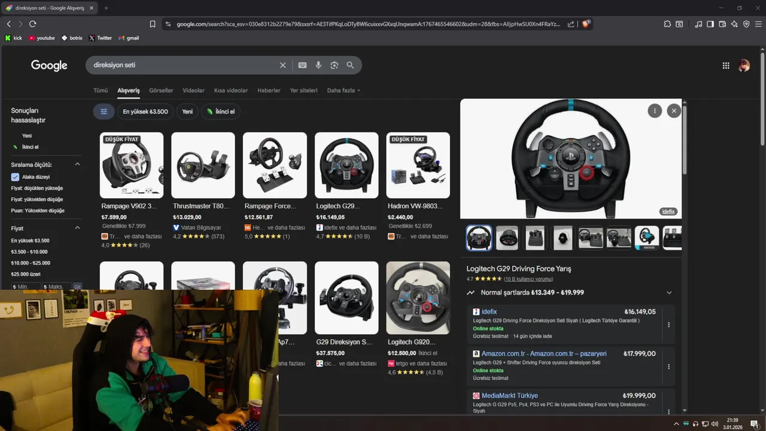Screen dimensions: 766x431
Task: Open the MediaMarkt Türkiye seller link
Action: coord(510,396)
